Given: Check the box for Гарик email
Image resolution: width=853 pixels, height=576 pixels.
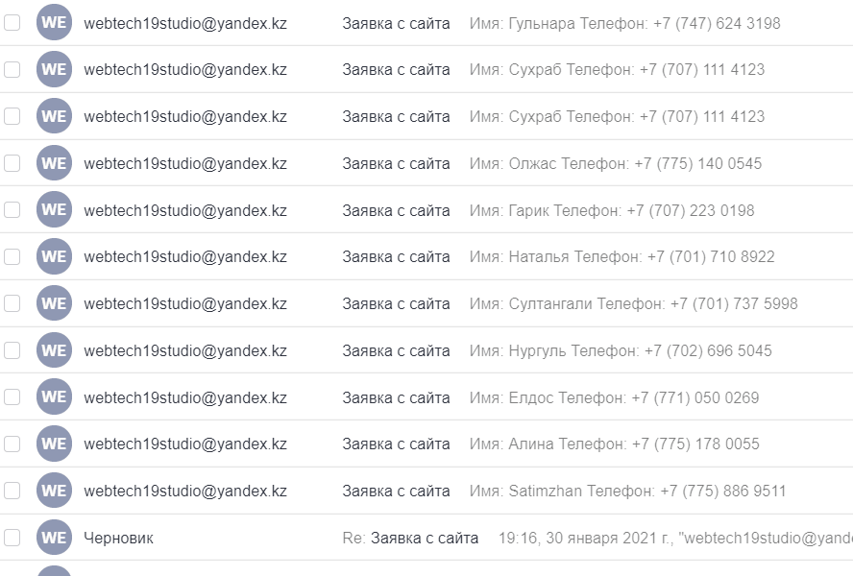Looking at the screenshot, I should click(12, 210).
